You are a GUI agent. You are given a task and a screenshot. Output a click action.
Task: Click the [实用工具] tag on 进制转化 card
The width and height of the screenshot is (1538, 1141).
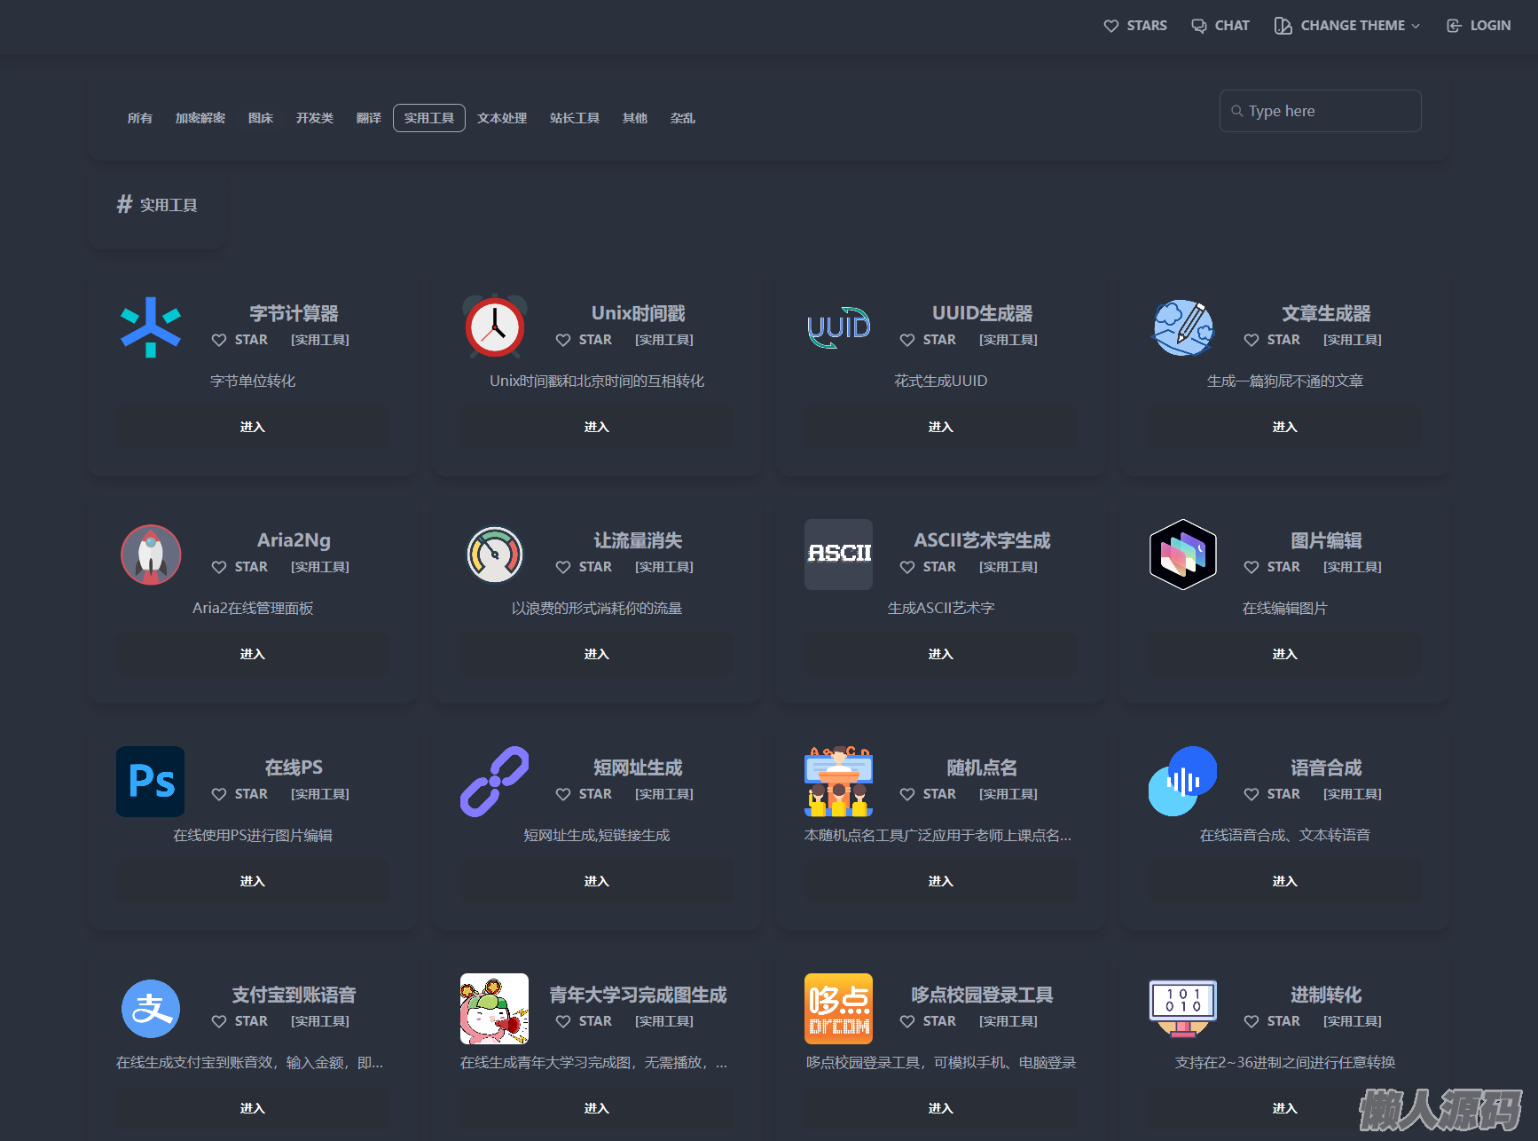pos(1353,1021)
